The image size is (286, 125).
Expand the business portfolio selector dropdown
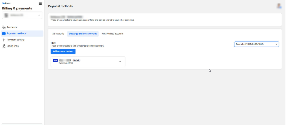point(39,15)
